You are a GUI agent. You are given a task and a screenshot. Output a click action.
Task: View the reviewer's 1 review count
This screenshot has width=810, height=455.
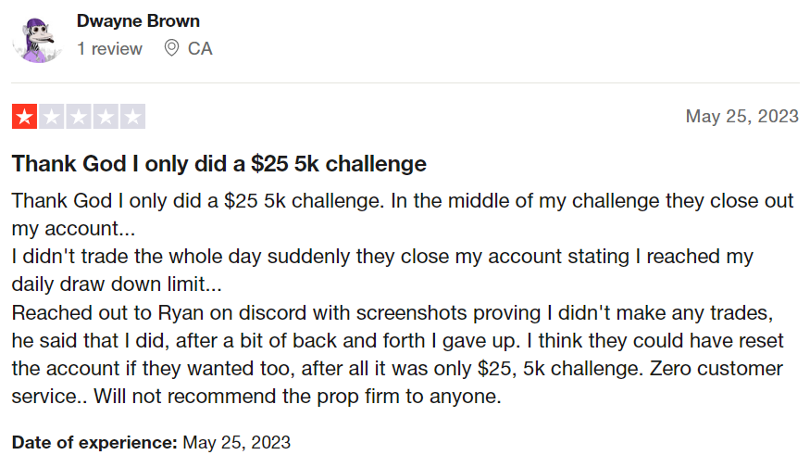click(109, 48)
